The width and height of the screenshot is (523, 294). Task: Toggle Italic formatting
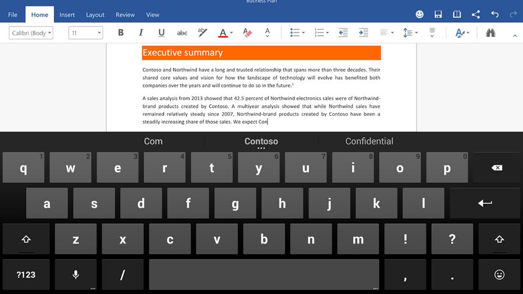tap(141, 32)
